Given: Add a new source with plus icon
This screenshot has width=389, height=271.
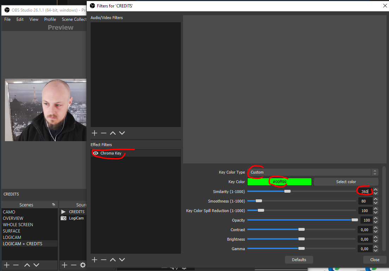Looking at the screenshot, I should 64,265.
